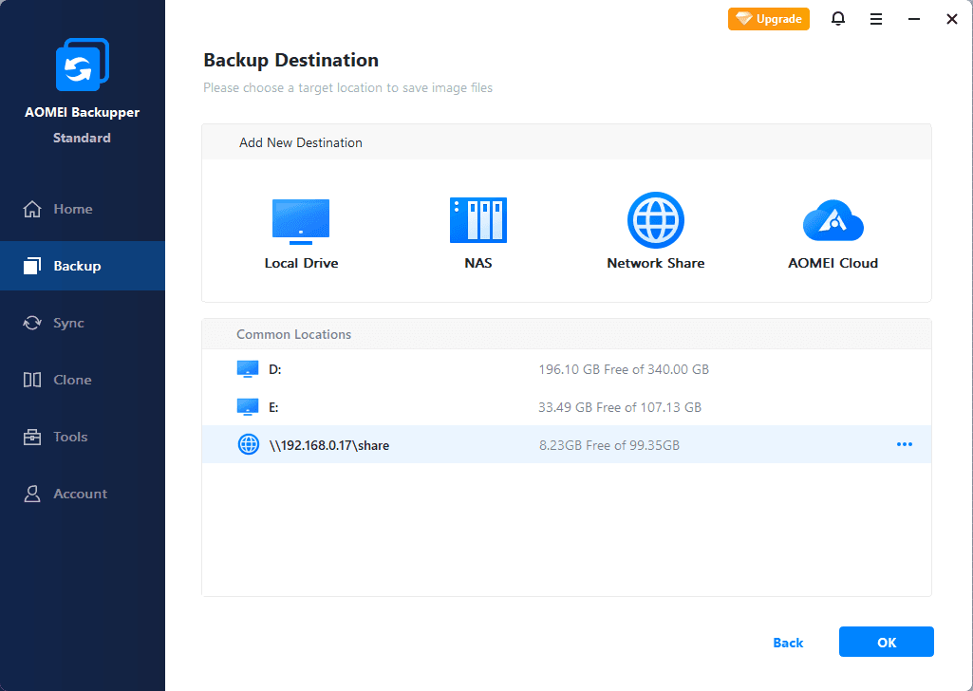Navigate to Account in sidebar
Screen dimensions: 973x691
80,494
